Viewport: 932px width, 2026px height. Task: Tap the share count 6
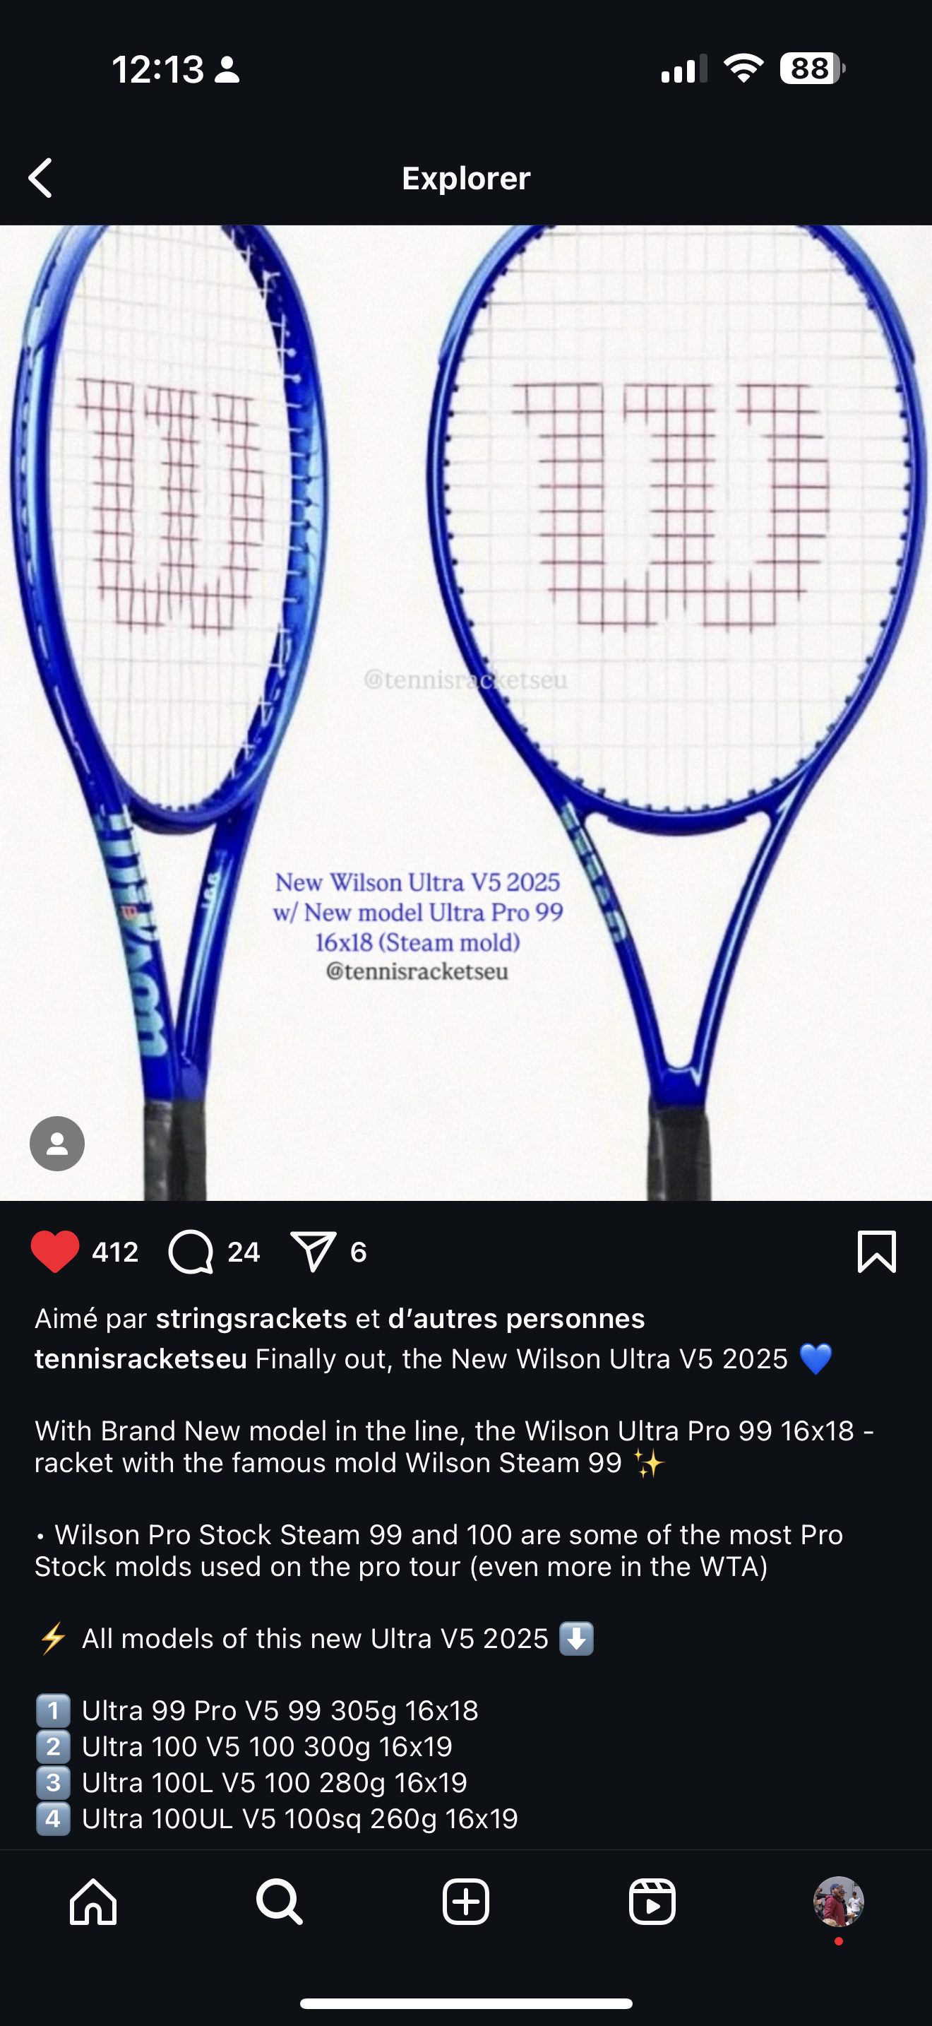pos(359,1252)
